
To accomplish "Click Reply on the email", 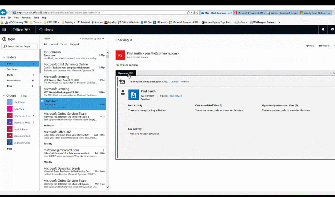I will click(310, 46).
